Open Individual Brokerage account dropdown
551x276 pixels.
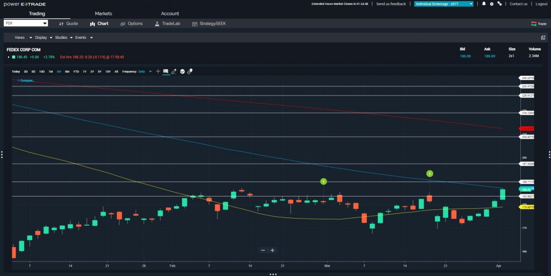444,4
